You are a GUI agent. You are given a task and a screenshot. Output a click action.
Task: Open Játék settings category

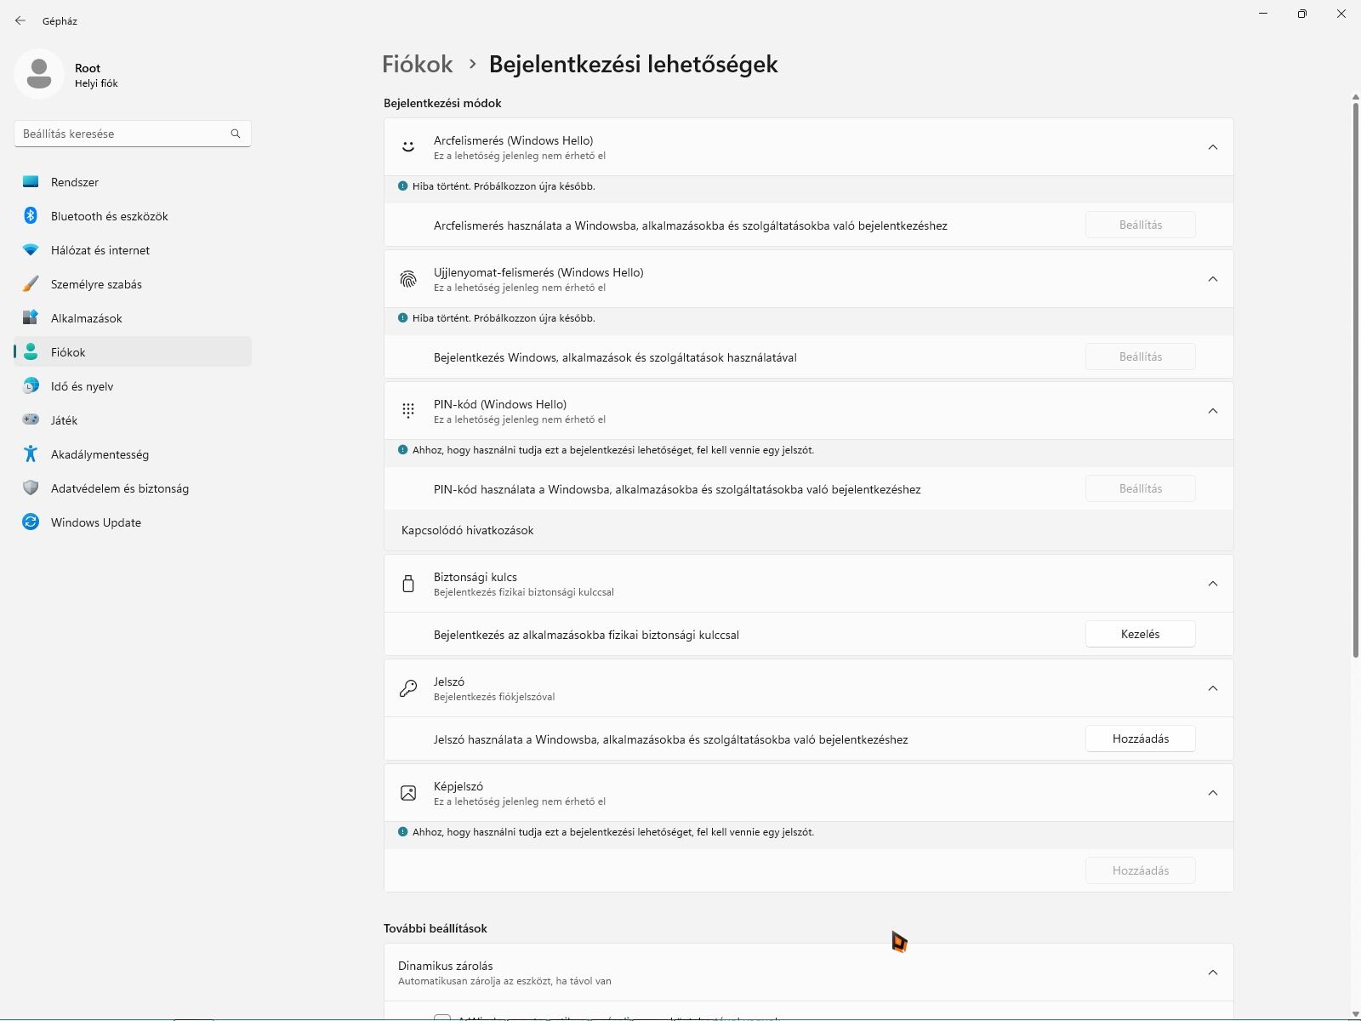click(x=133, y=420)
